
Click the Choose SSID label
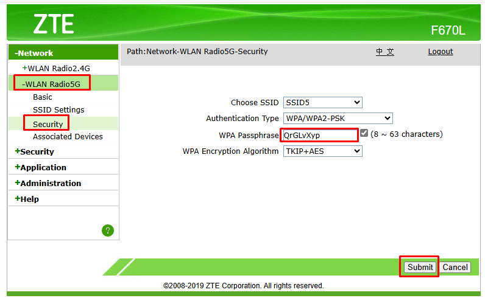click(255, 103)
